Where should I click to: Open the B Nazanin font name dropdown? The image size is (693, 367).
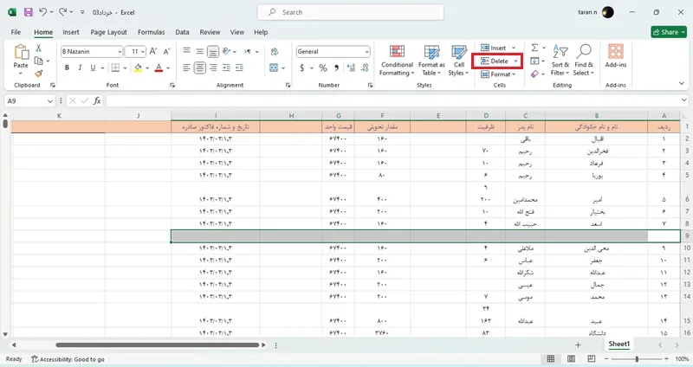[120, 52]
